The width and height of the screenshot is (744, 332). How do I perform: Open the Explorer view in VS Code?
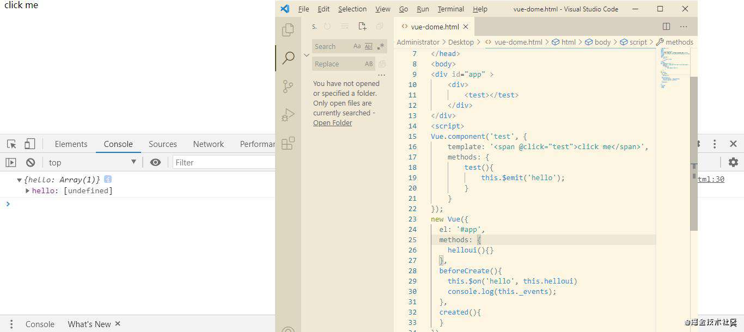(x=288, y=30)
